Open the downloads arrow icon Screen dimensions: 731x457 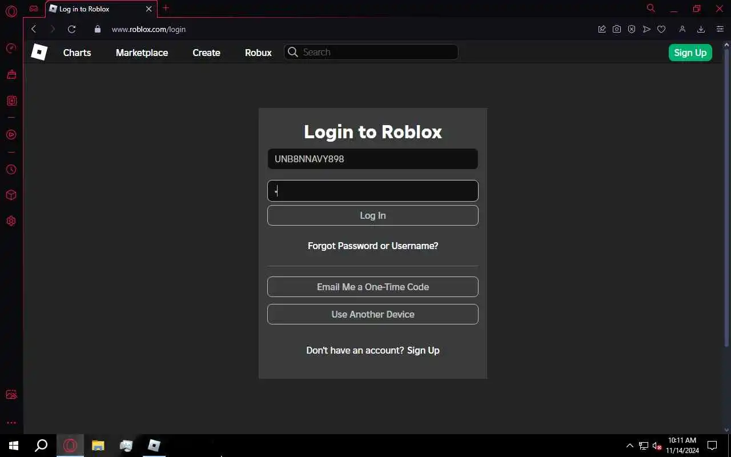(x=701, y=29)
